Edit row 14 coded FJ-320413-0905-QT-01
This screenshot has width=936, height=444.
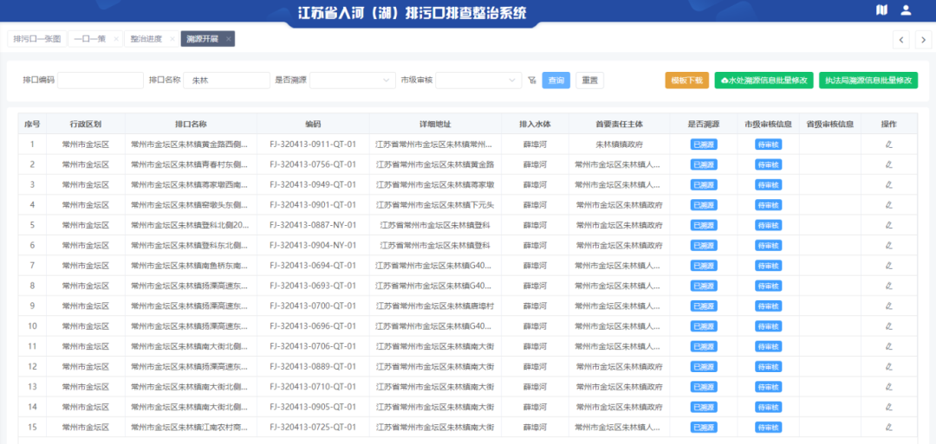(x=889, y=408)
